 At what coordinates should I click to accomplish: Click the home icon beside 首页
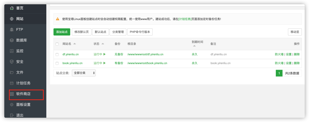[x=12, y=8]
